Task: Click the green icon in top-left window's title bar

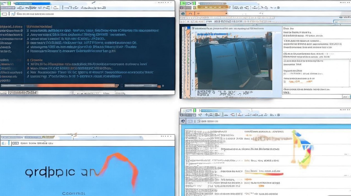Action: click(8, 4)
